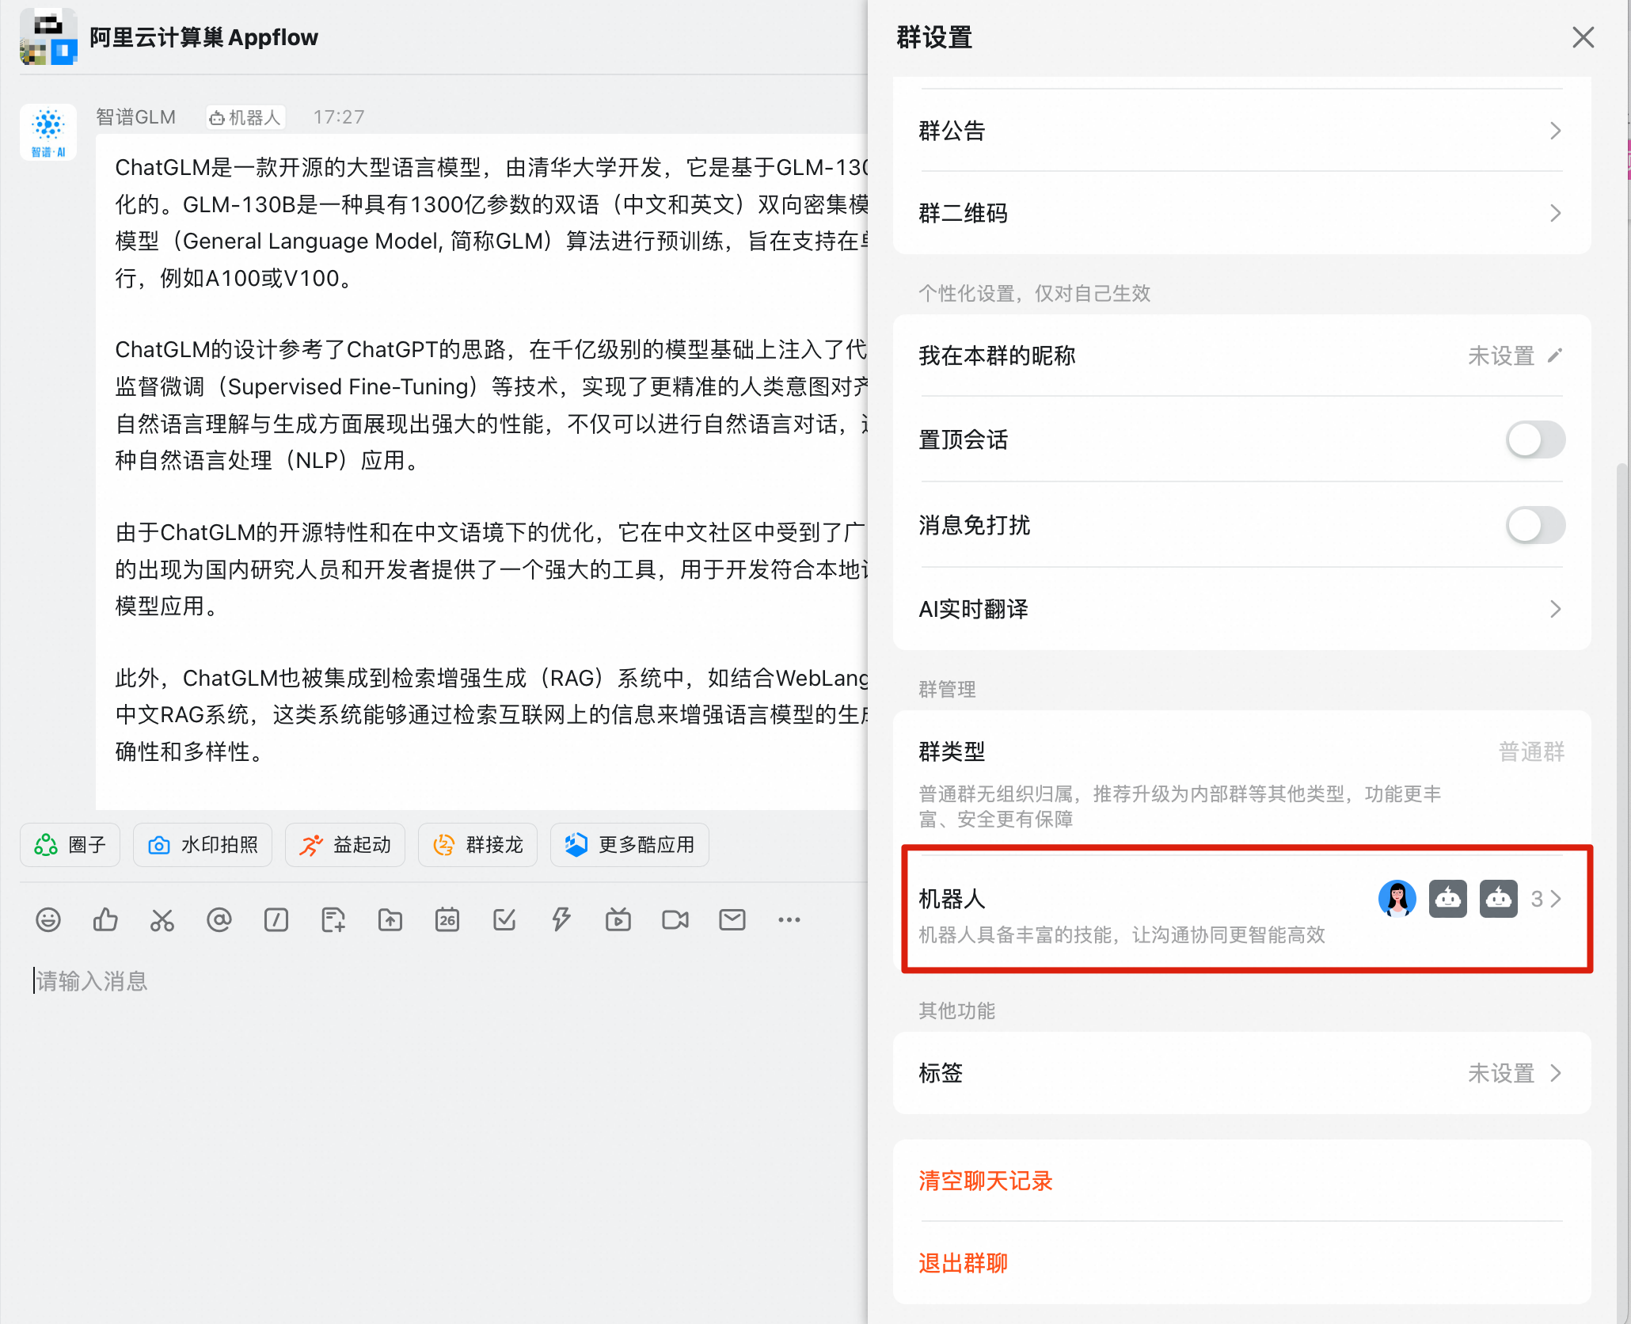Viewport: 1631px width, 1324px height.
Task: Open more toolbar options ellipsis
Action: pyautogui.click(x=789, y=919)
